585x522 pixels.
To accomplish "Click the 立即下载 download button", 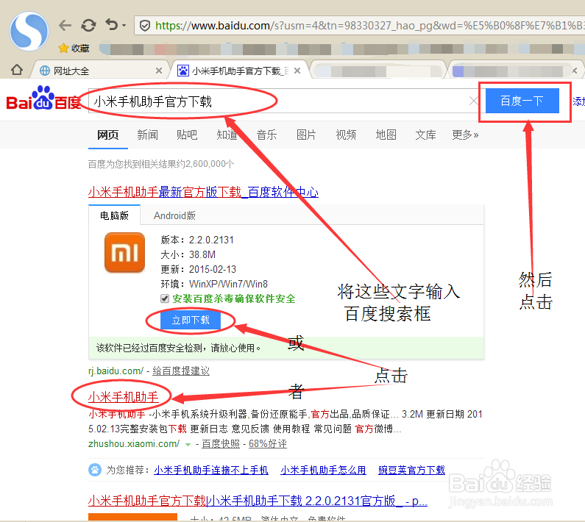I will (191, 321).
